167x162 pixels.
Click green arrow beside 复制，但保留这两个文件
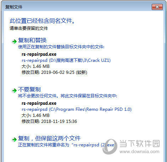click(x=14, y=140)
